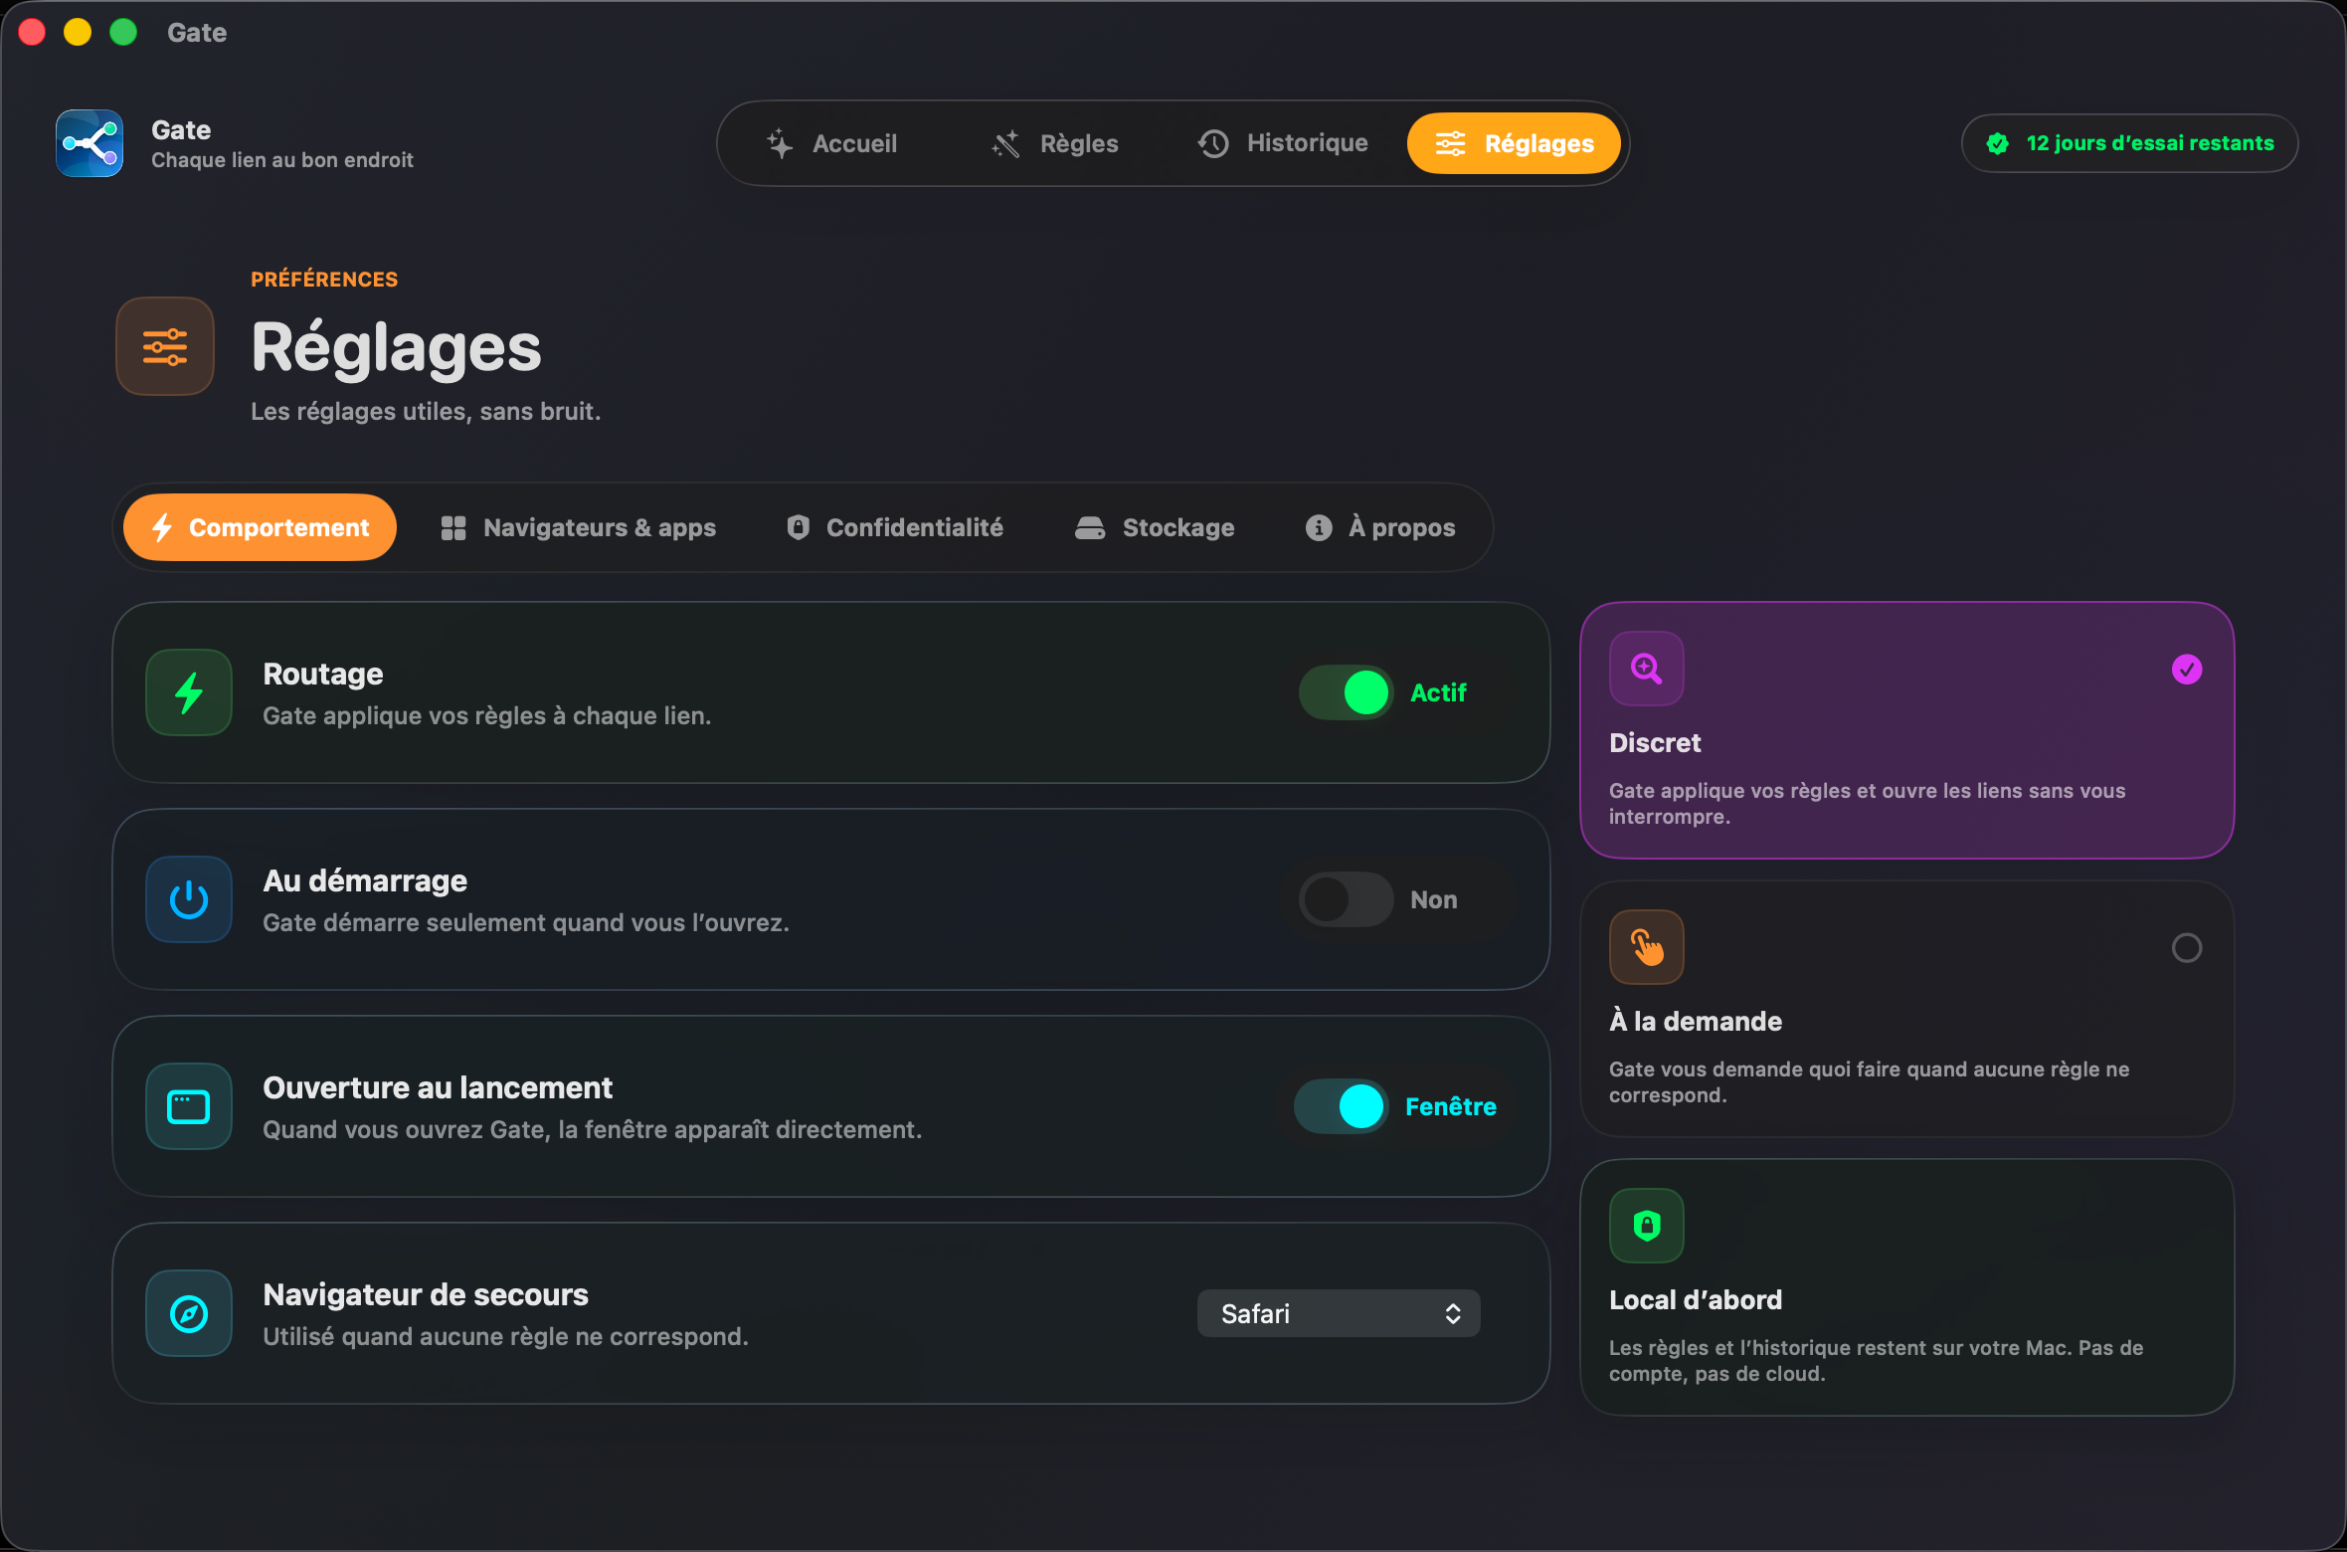
Task: Click the yellow macOS minimize button
Action: tap(78, 33)
